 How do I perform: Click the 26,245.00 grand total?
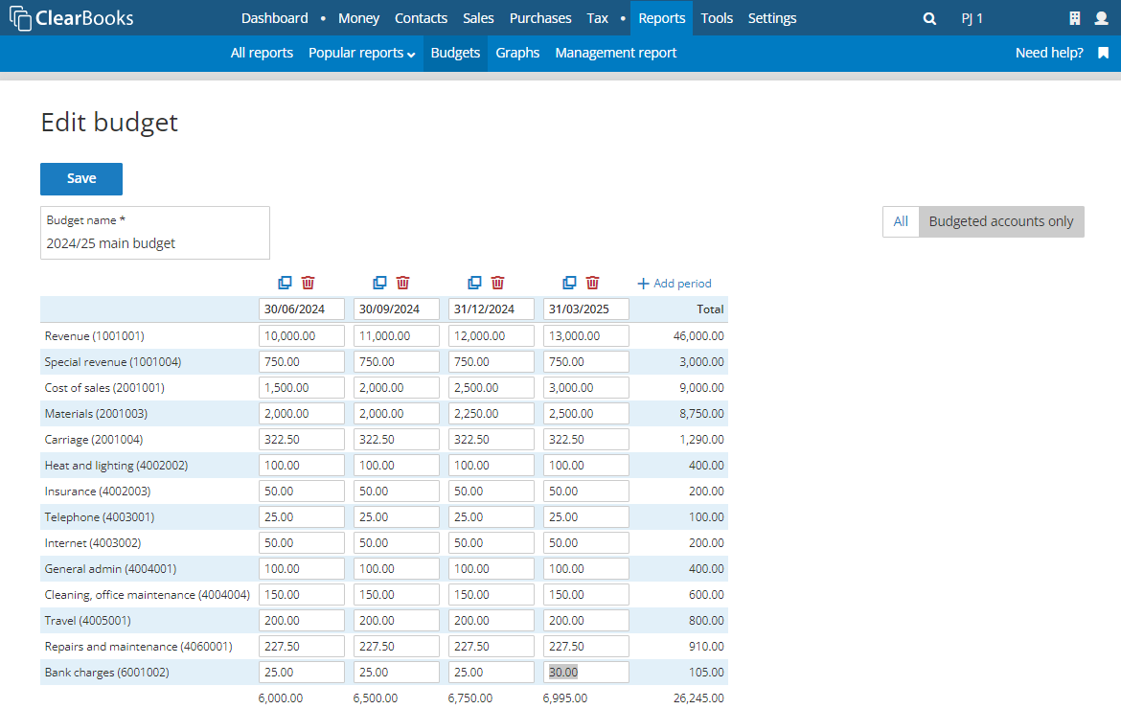tap(698, 698)
